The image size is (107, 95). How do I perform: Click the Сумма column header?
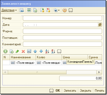click(95, 57)
